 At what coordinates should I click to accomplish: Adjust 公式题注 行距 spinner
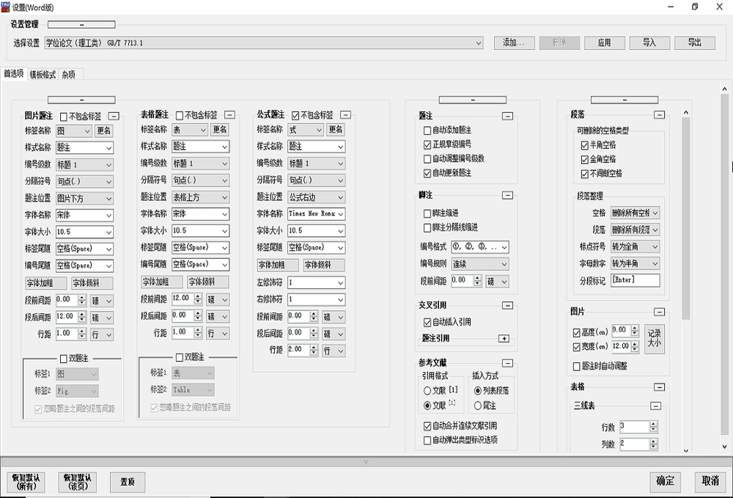[314, 351]
